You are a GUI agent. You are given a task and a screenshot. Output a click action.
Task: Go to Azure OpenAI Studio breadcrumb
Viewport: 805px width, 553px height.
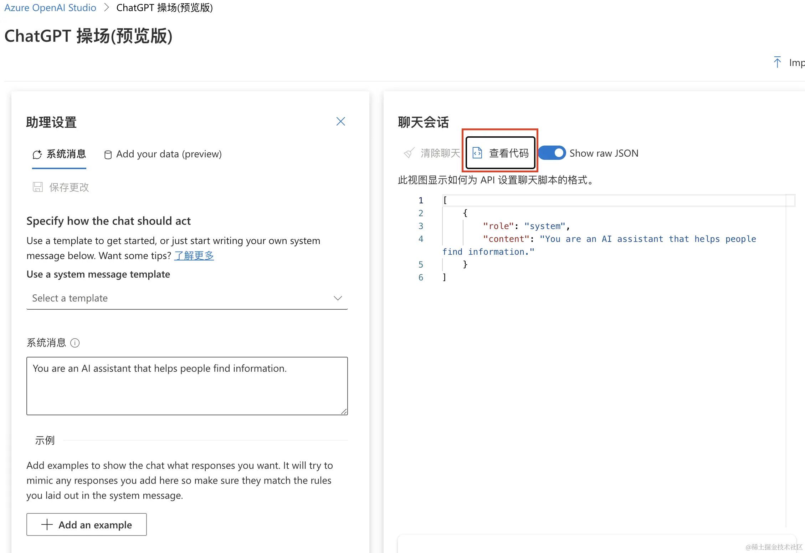pyautogui.click(x=50, y=7)
